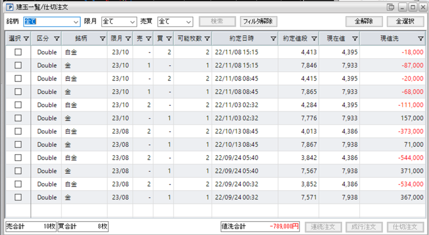Click the 仕切注文 button

(x=405, y=227)
